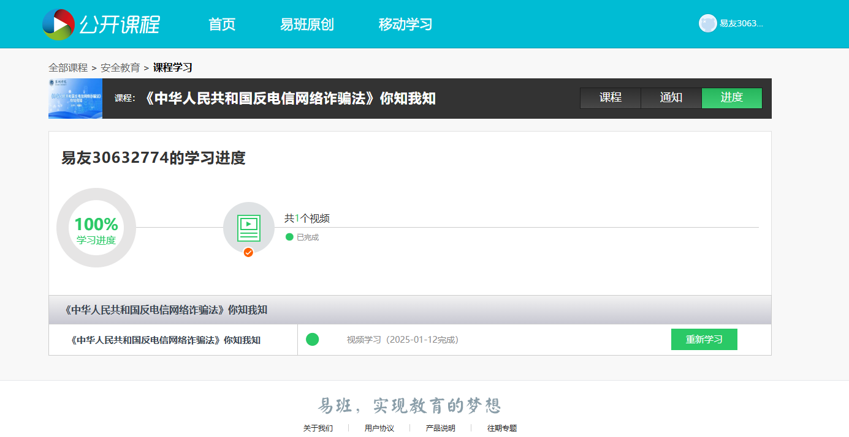
Task: Open the 易友3063... username link
Action: (x=742, y=23)
